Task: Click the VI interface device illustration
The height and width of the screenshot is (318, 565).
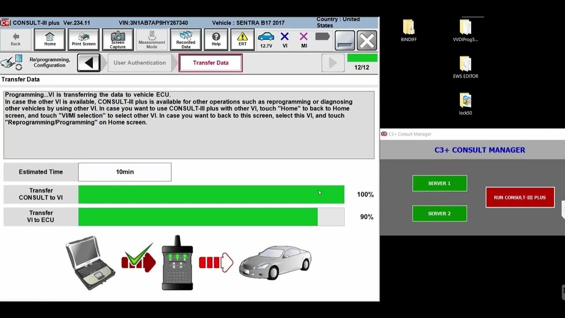Action: [177, 262]
